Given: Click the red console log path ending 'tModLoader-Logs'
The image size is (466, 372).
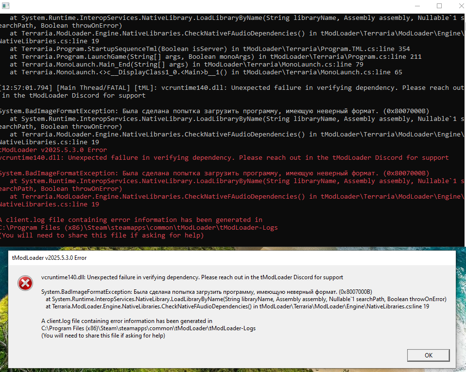Looking at the screenshot, I should point(139,228).
